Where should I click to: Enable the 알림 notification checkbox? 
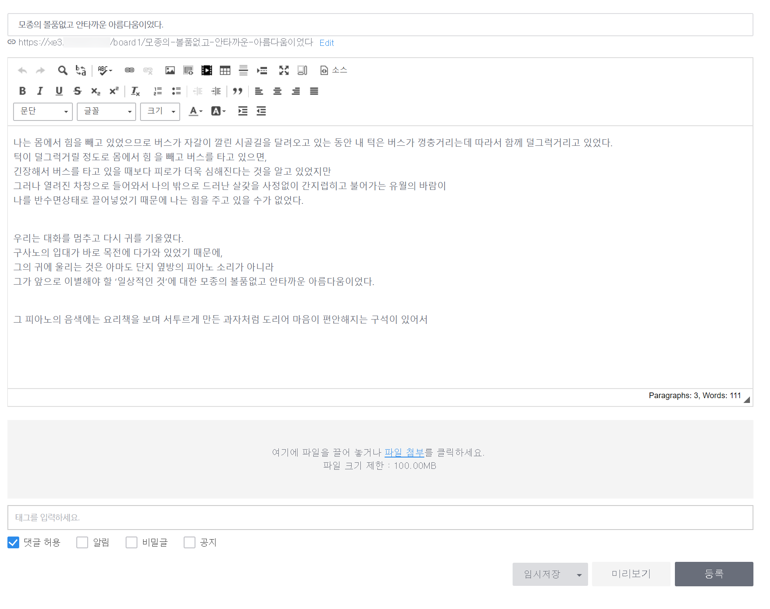click(82, 542)
